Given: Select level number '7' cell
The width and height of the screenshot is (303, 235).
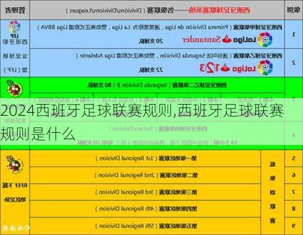Looking at the screenshot, I should click(x=294, y=192).
